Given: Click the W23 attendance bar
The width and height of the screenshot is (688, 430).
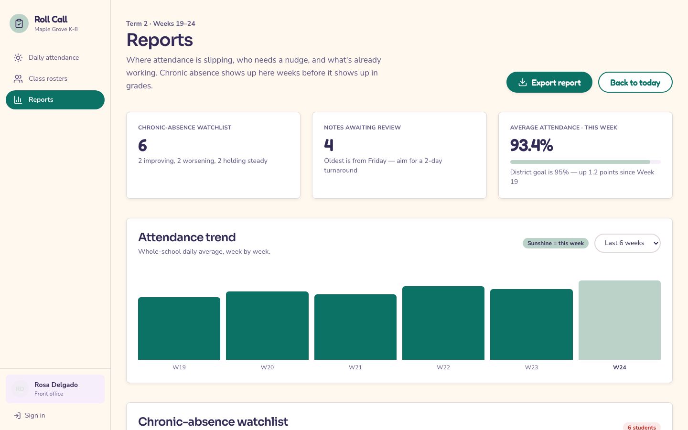Looking at the screenshot, I should coord(531,324).
